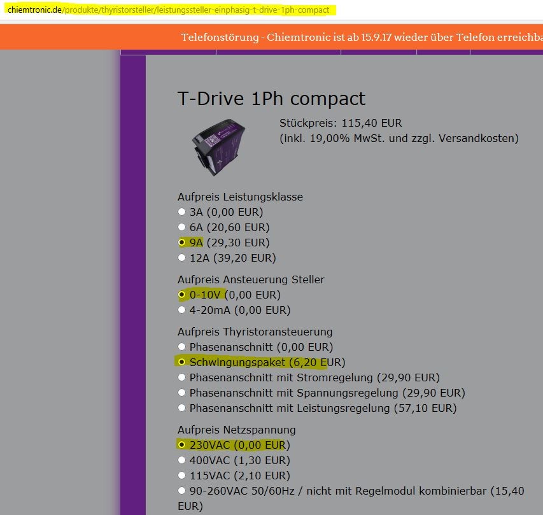The image size is (543, 515).
Task: Click the Aufpreis Thyristoransteuerung label
Action: [255, 332]
